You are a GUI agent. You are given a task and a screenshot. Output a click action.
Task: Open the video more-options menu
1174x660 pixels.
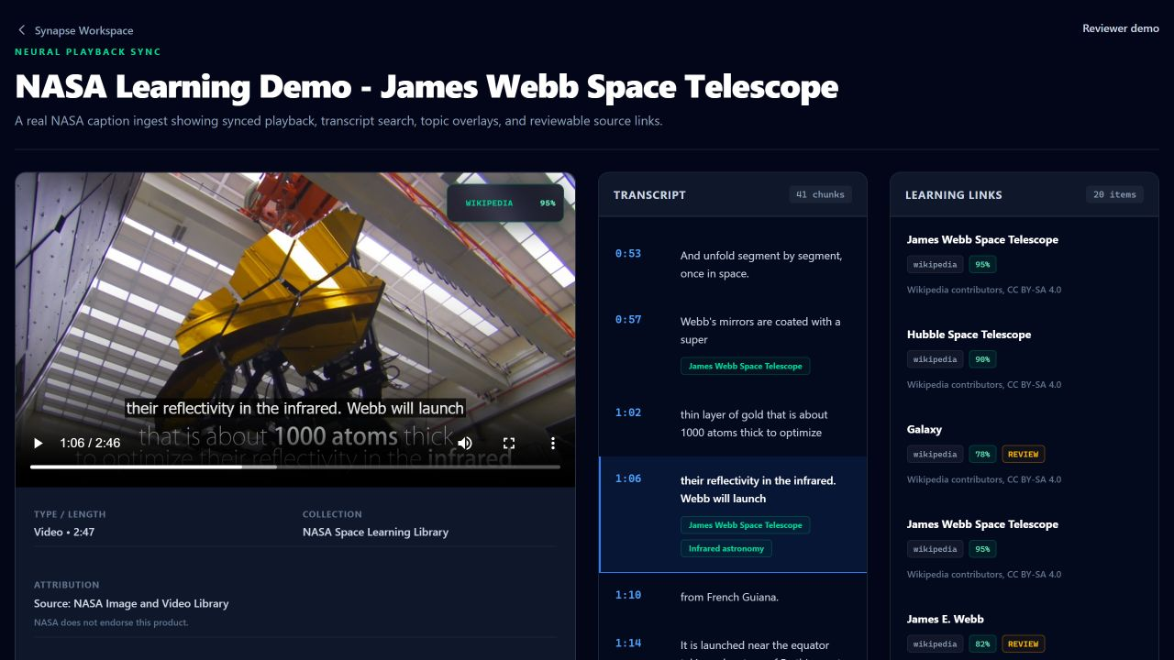[x=553, y=443]
